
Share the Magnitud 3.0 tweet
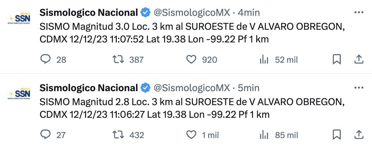(358, 60)
